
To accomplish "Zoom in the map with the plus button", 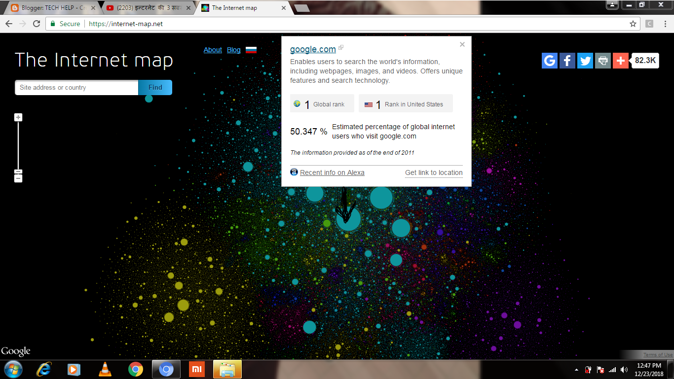I will (x=18, y=117).
